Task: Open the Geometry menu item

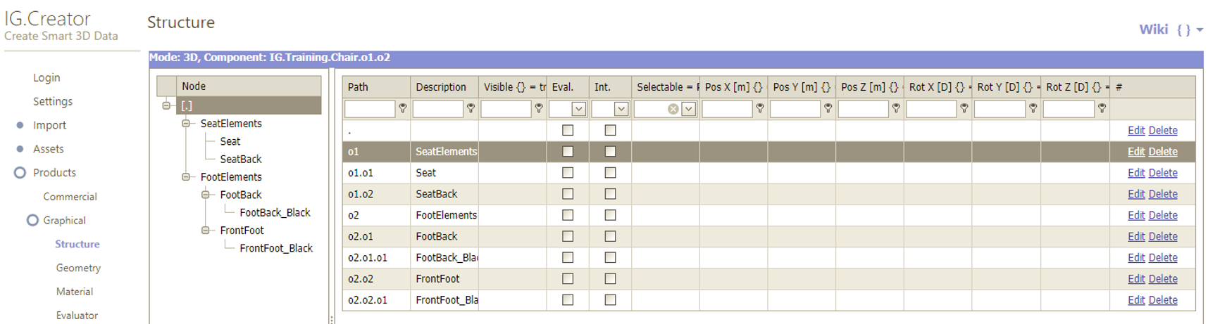Action: [x=78, y=268]
